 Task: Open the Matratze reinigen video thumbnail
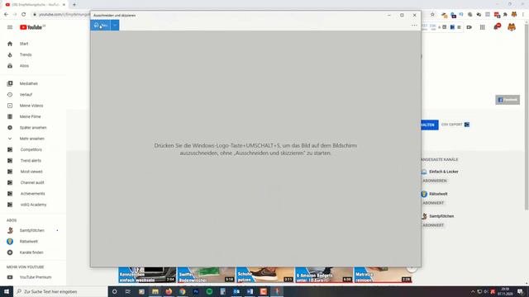[383, 275]
